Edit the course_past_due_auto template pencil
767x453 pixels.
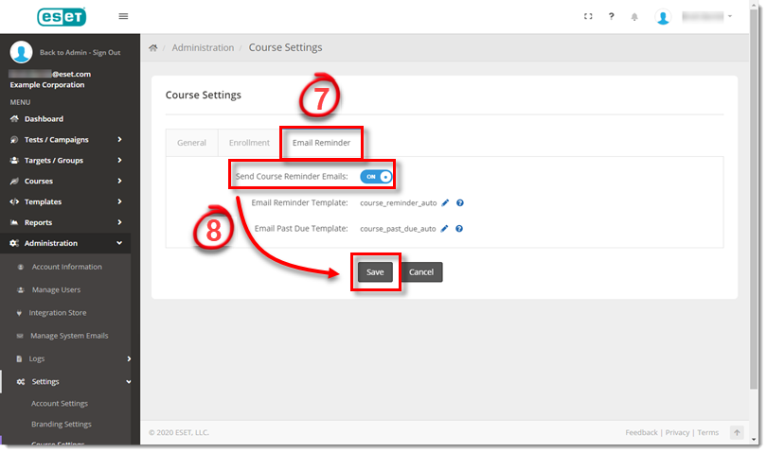445,228
